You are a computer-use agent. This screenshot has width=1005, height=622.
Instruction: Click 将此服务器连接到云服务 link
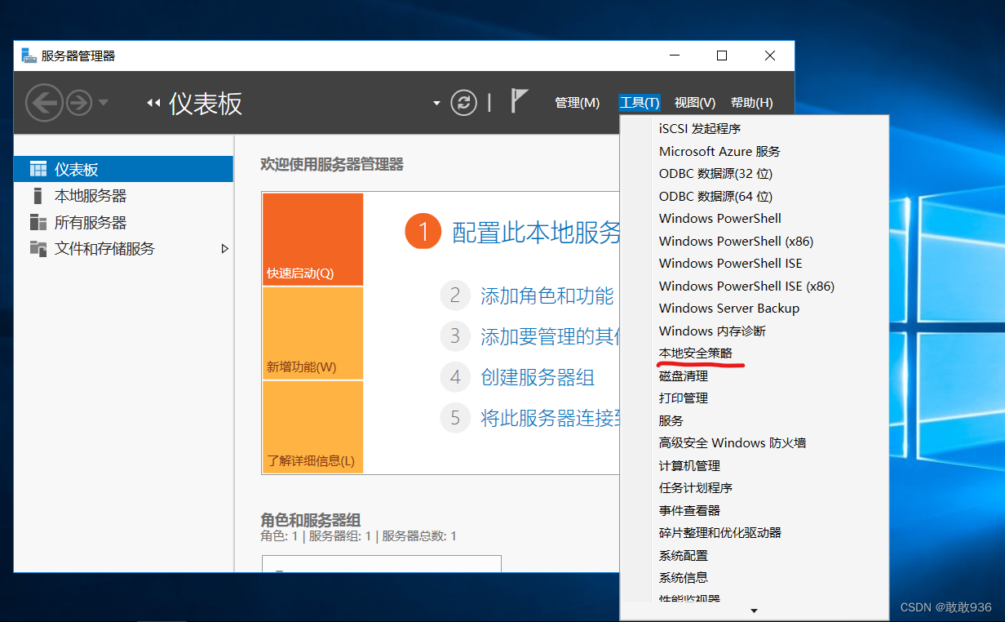click(551, 418)
